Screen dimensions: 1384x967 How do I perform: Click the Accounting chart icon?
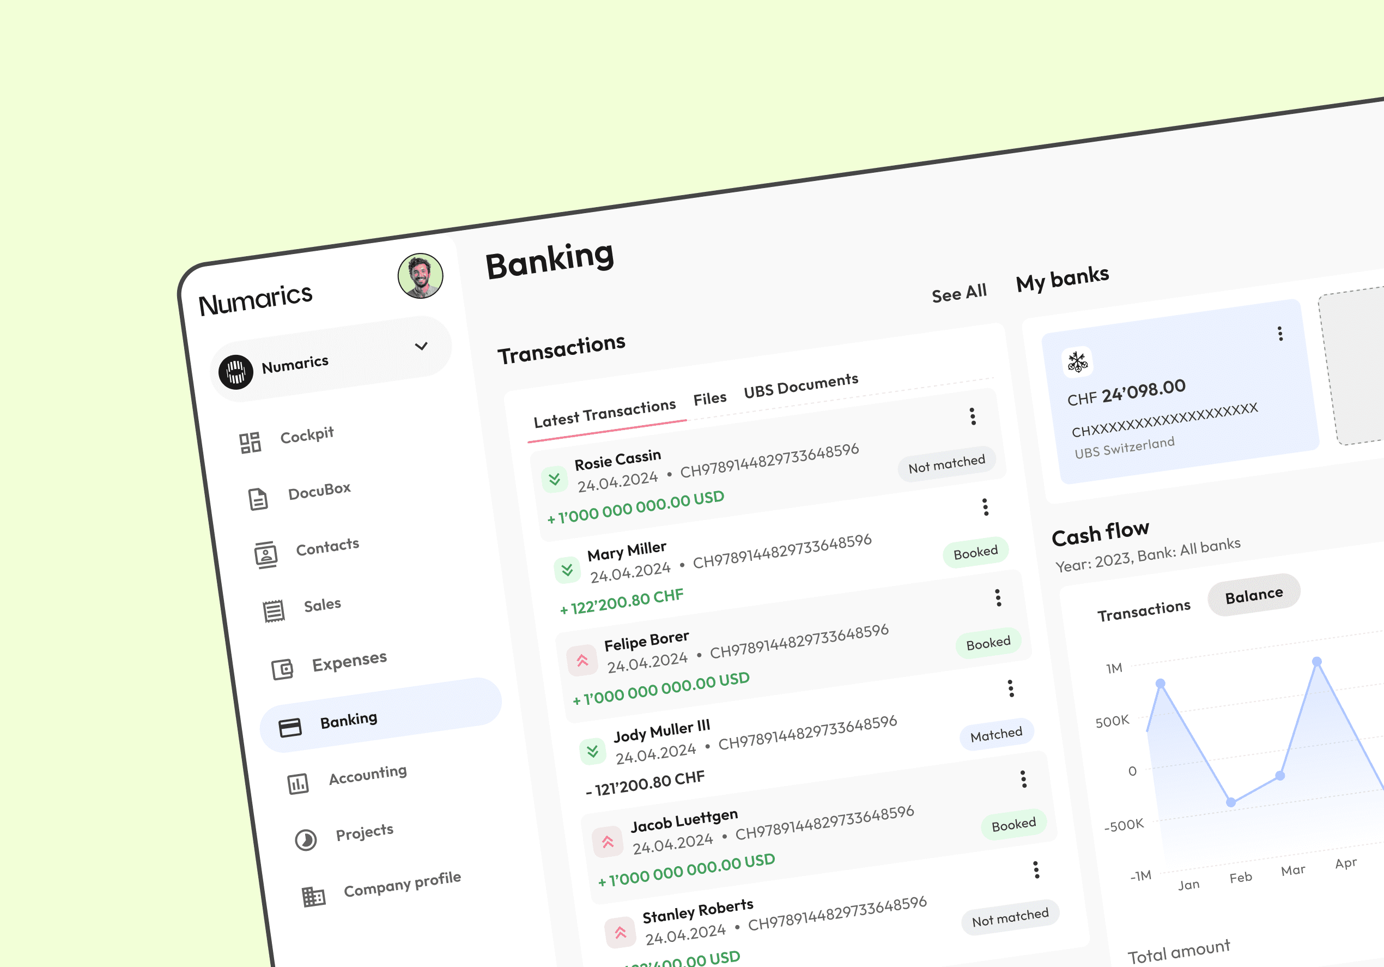298,784
